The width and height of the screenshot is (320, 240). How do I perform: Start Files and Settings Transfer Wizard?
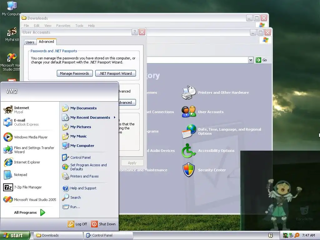pyautogui.click(x=29, y=150)
